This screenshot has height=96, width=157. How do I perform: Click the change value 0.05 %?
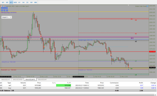[153, 85]
